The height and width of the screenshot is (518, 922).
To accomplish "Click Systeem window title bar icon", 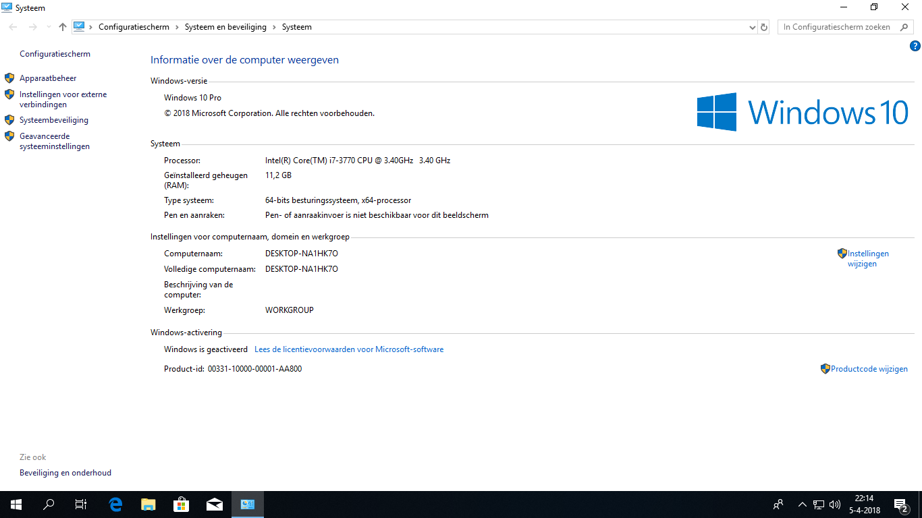I will 7,7.
